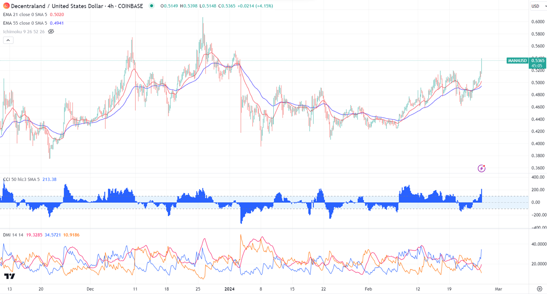The image size is (547, 294).
Task: Click the MANAUSD price label tag
Action: tap(517, 60)
